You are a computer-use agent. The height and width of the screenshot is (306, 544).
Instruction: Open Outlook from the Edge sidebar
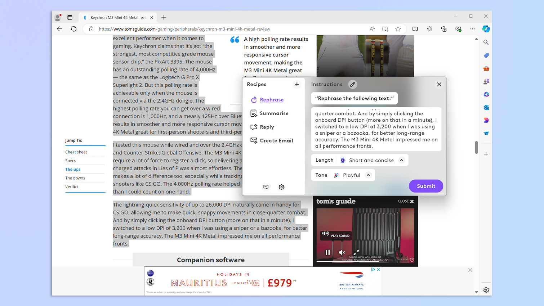coord(486,107)
